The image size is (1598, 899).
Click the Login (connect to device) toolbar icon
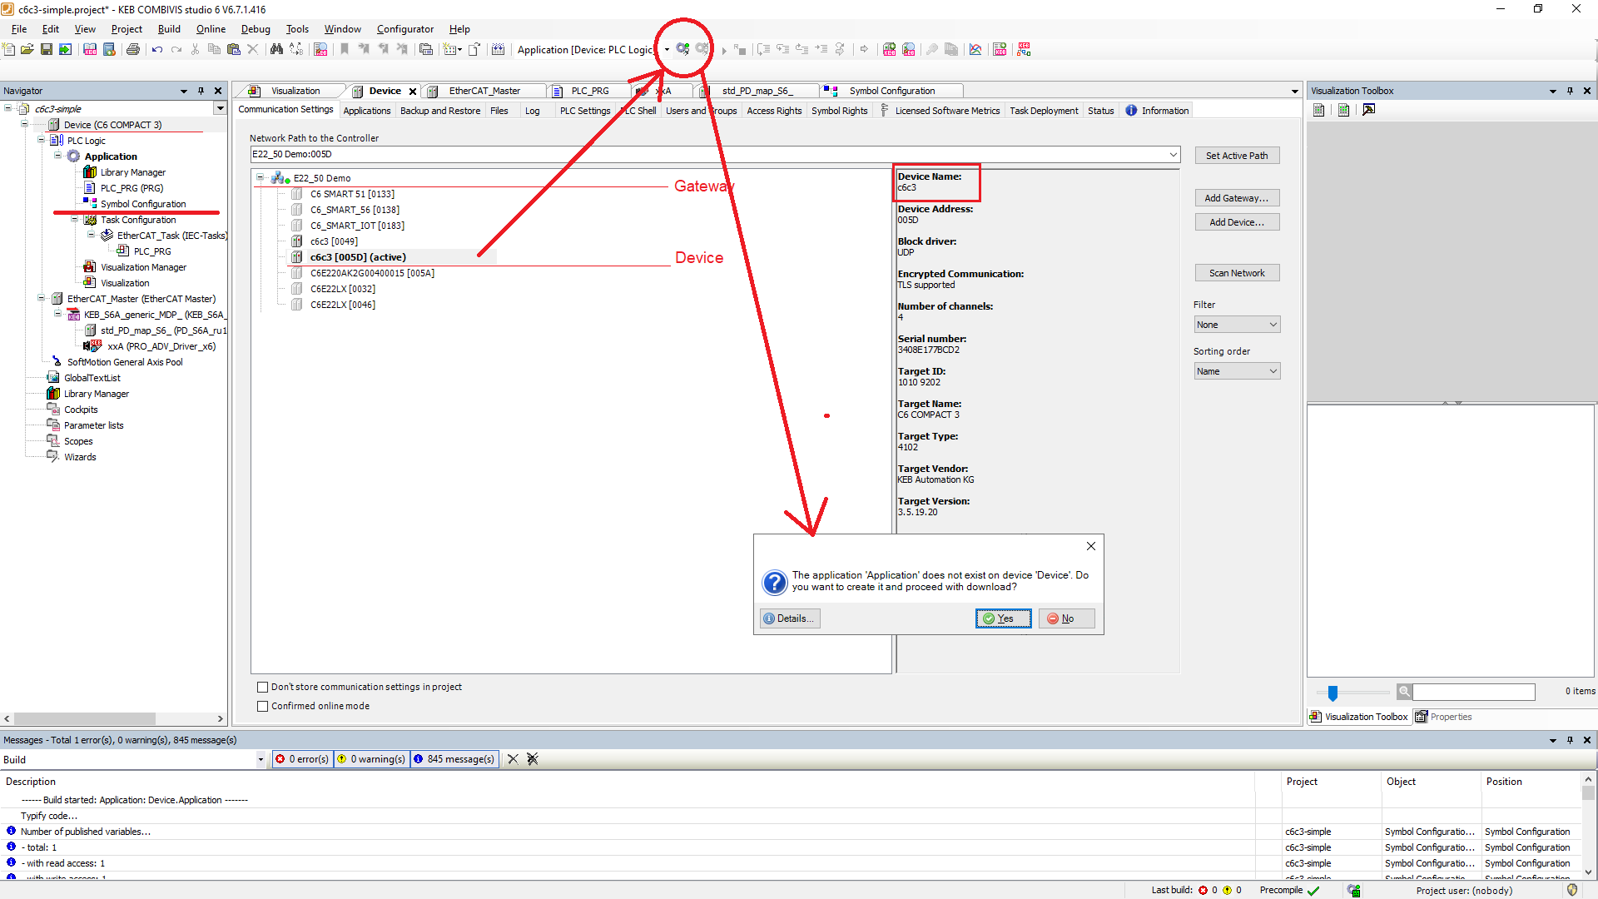coord(682,49)
